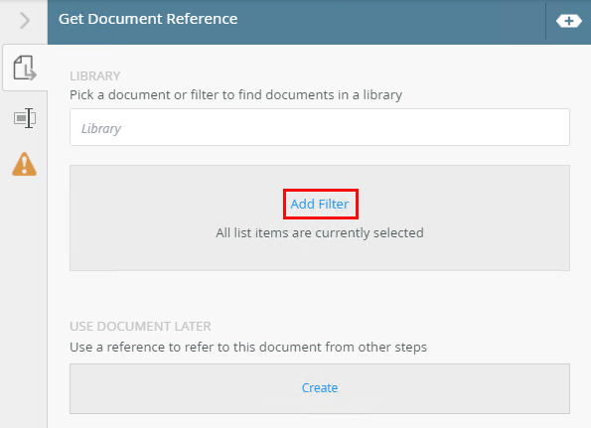Screen dimensions: 591x428
Task: Click the Get Document Reference header title
Action: [x=148, y=19]
